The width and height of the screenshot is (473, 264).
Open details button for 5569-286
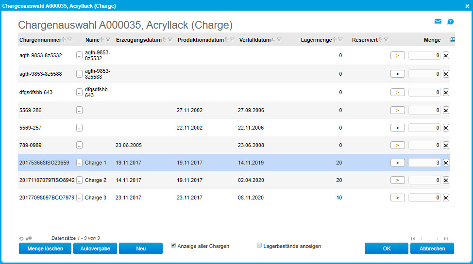[x=79, y=110]
